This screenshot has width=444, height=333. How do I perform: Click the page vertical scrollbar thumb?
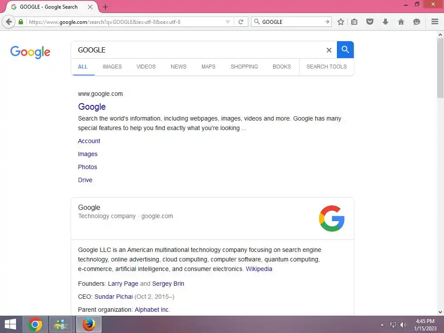click(440, 68)
